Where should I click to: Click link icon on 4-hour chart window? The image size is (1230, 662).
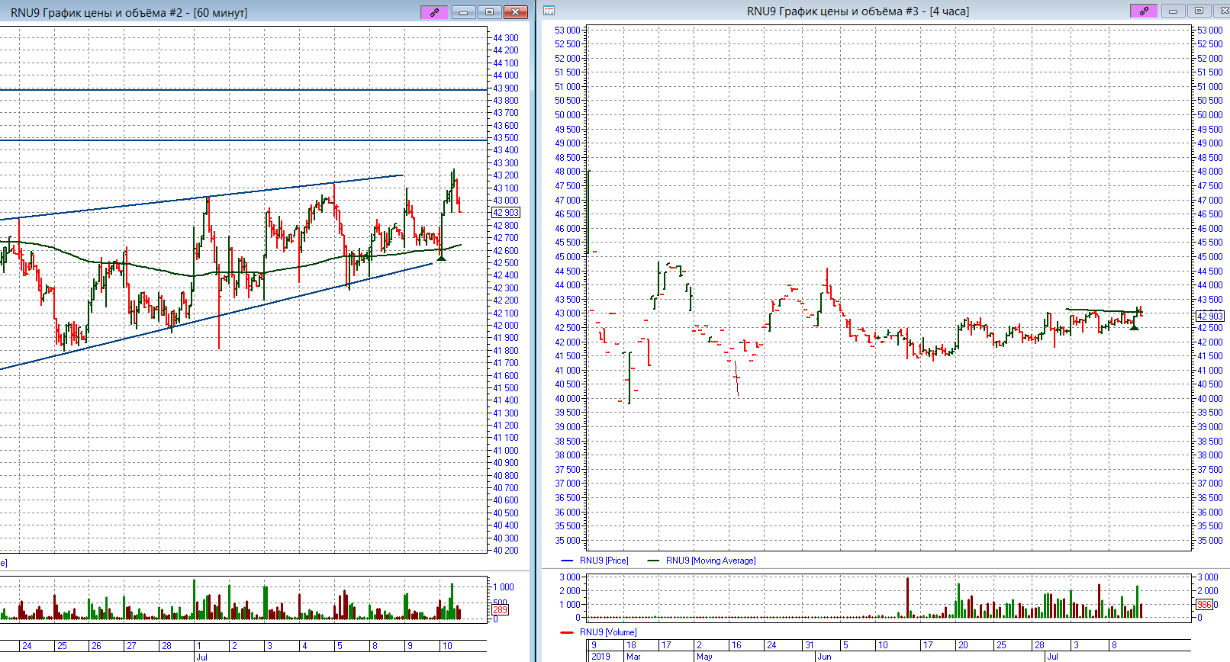(1143, 11)
